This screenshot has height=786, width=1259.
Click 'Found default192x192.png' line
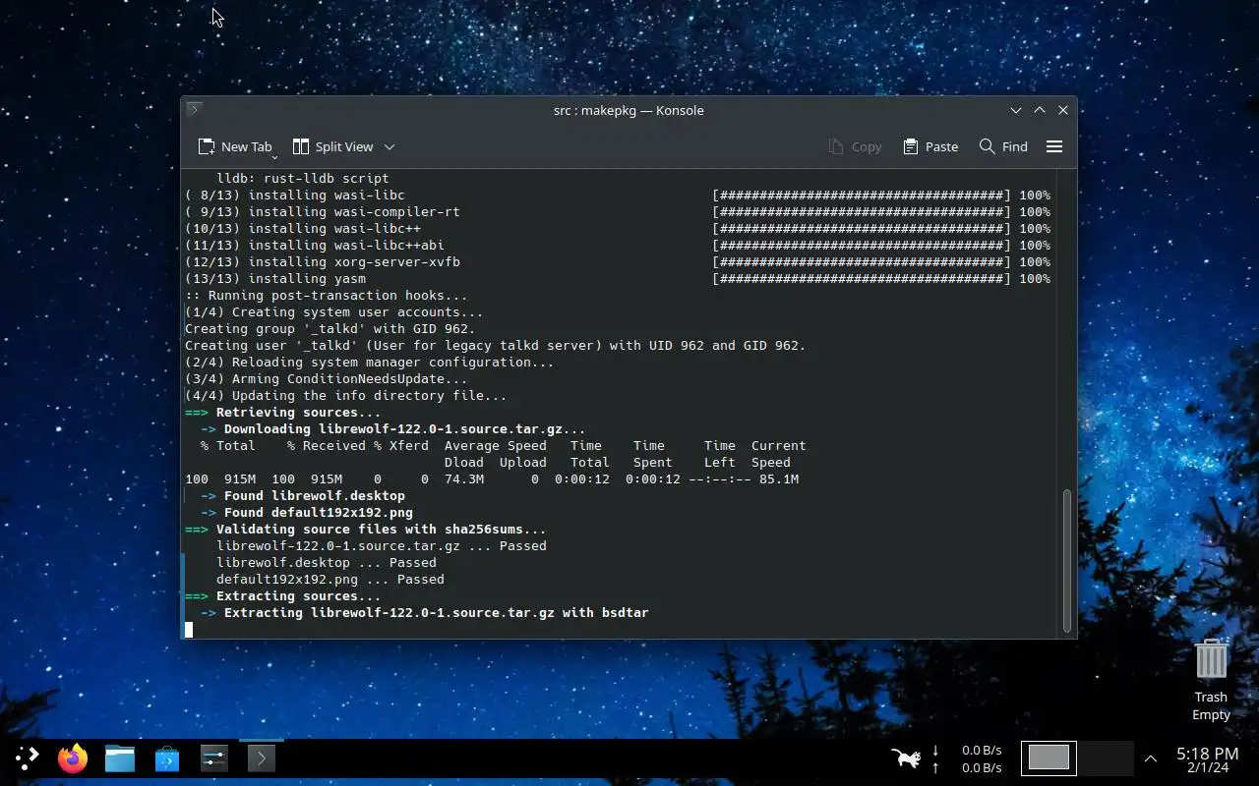(x=306, y=513)
